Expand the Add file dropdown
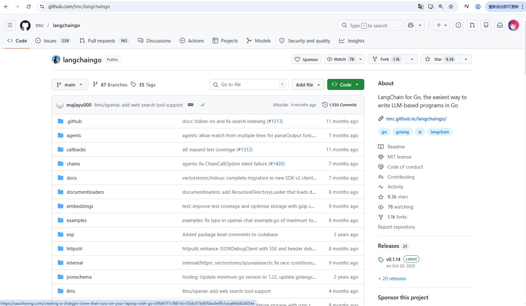The width and height of the screenshot is (526, 306). 308,85
